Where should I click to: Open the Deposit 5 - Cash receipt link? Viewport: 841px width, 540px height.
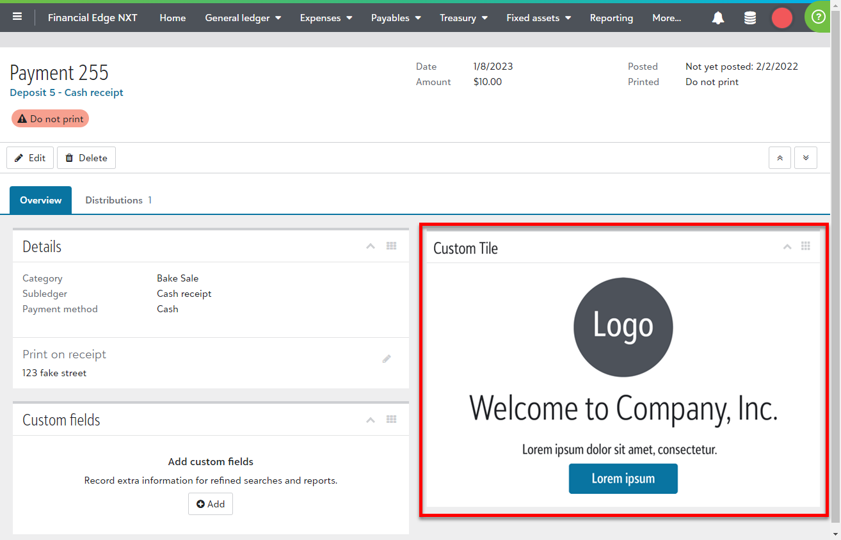pos(67,93)
